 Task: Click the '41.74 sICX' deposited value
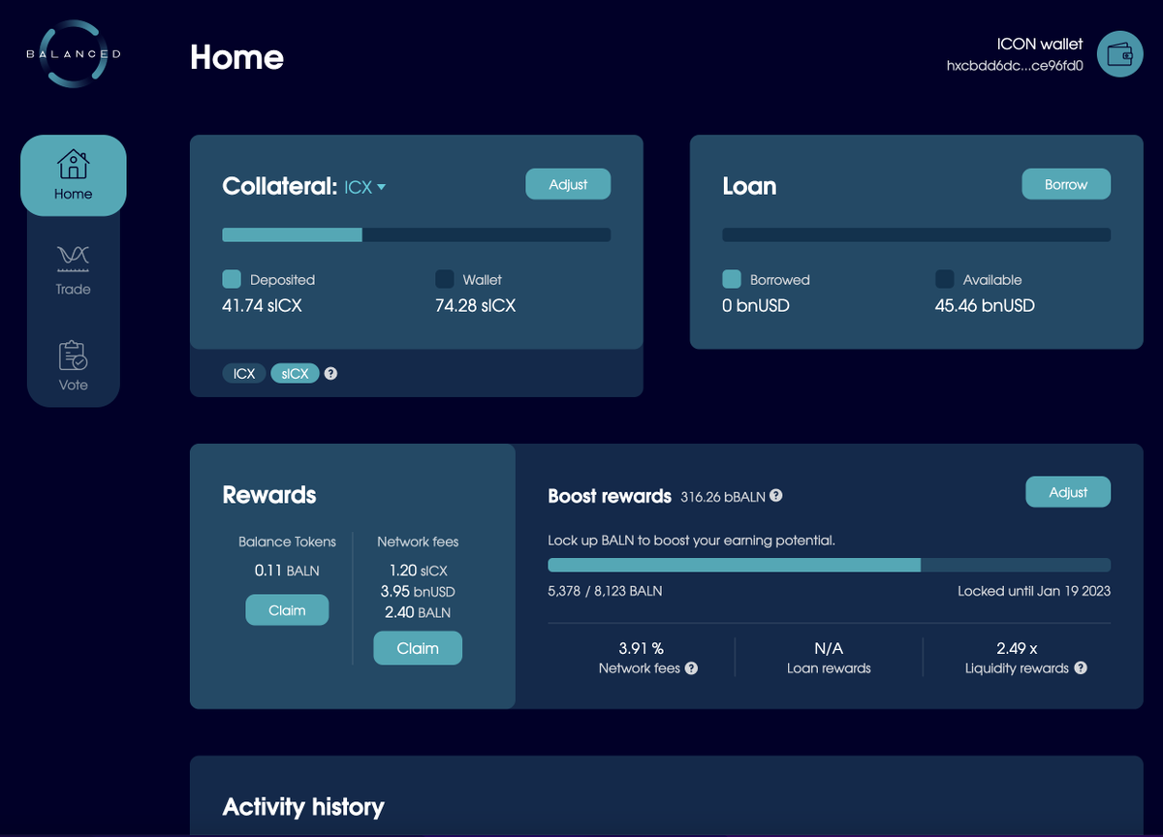coord(263,305)
